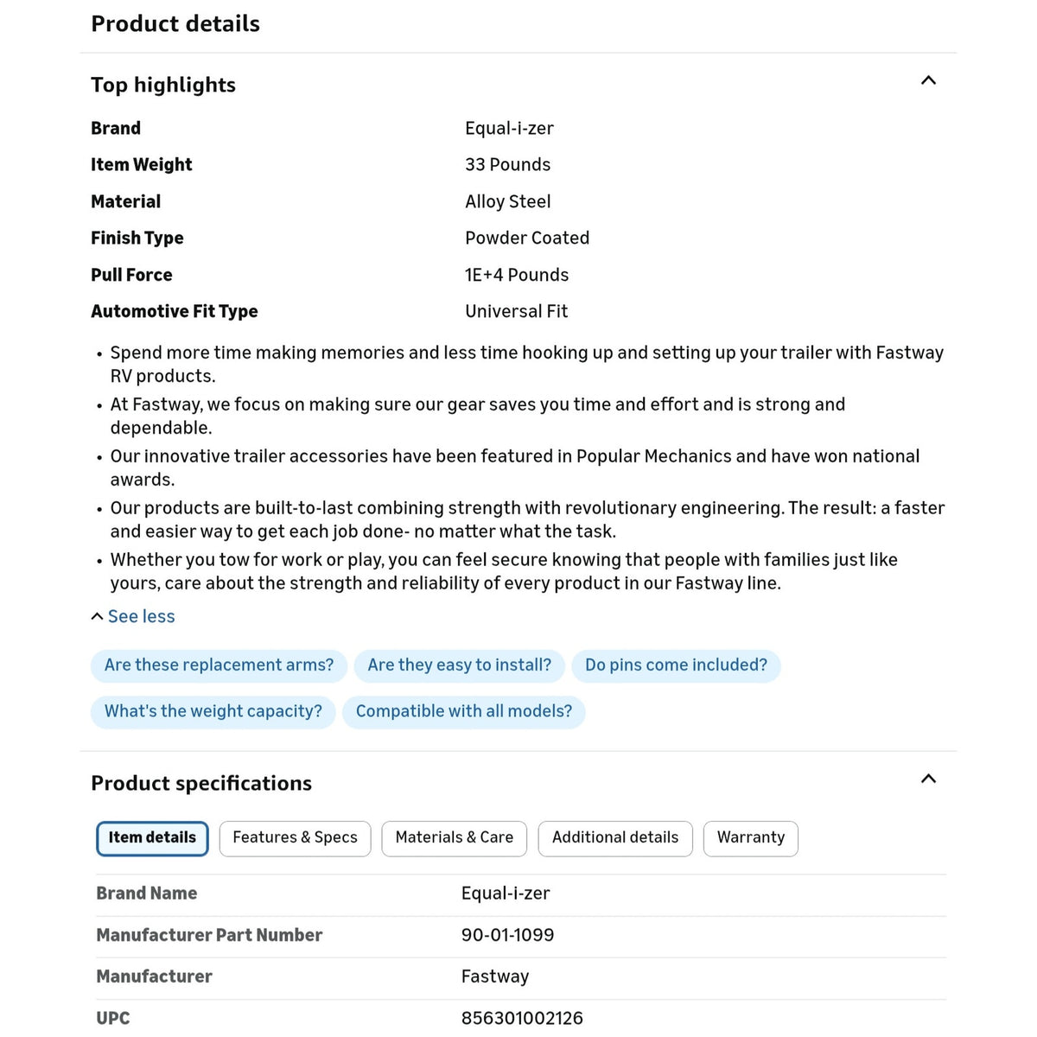
Task: Click the Product details heading
Action: (175, 24)
